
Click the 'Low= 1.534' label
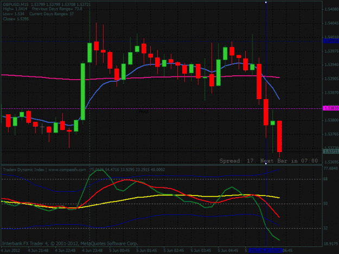click(14, 14)
